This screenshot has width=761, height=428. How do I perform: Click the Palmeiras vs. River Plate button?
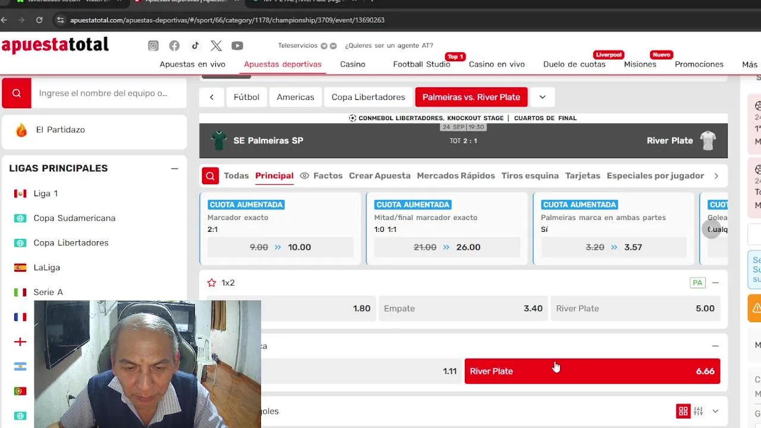[x=471, y=97]
